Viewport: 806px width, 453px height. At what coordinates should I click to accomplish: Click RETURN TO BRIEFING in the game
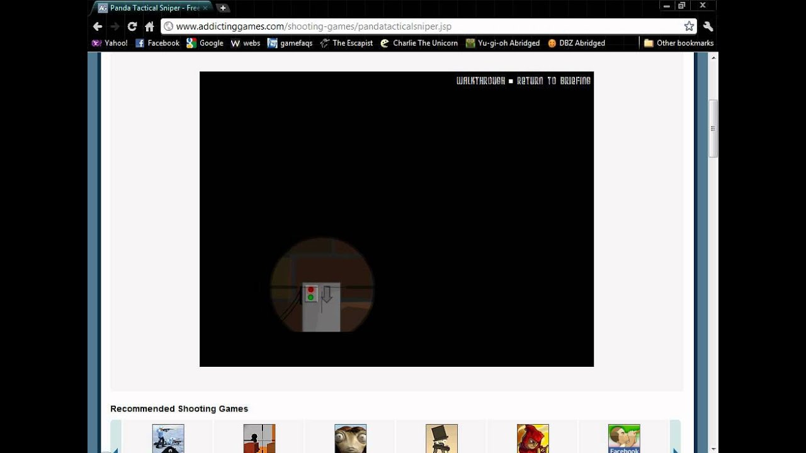point(553,81)
